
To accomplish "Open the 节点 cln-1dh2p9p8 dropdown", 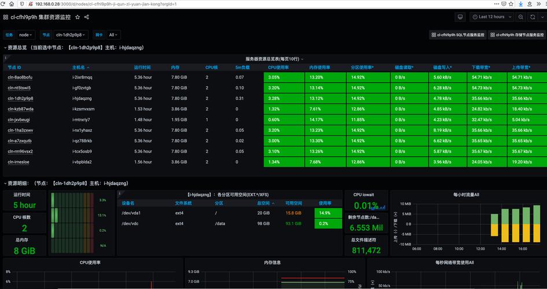I will pos(71,35).
